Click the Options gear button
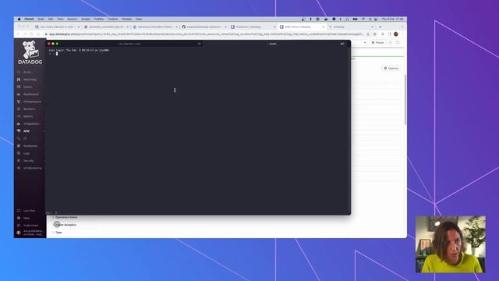The height and width of the screenshot is (281, 499). click(x=391, y=68)
